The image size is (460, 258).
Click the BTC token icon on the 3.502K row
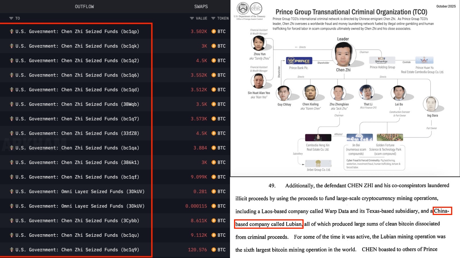[x=213, y=31]
